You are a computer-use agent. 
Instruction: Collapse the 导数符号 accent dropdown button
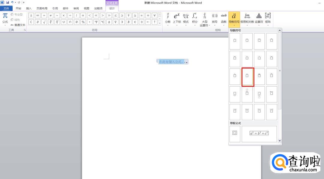(234, 20)
